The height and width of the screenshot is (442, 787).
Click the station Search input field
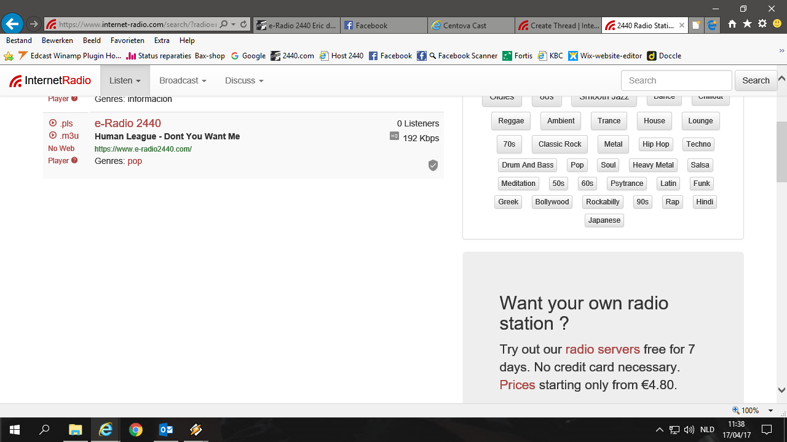click(x=676, y=80)
